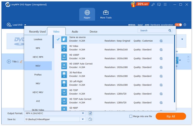Expand the Save to path dropdown

(83, 119)
